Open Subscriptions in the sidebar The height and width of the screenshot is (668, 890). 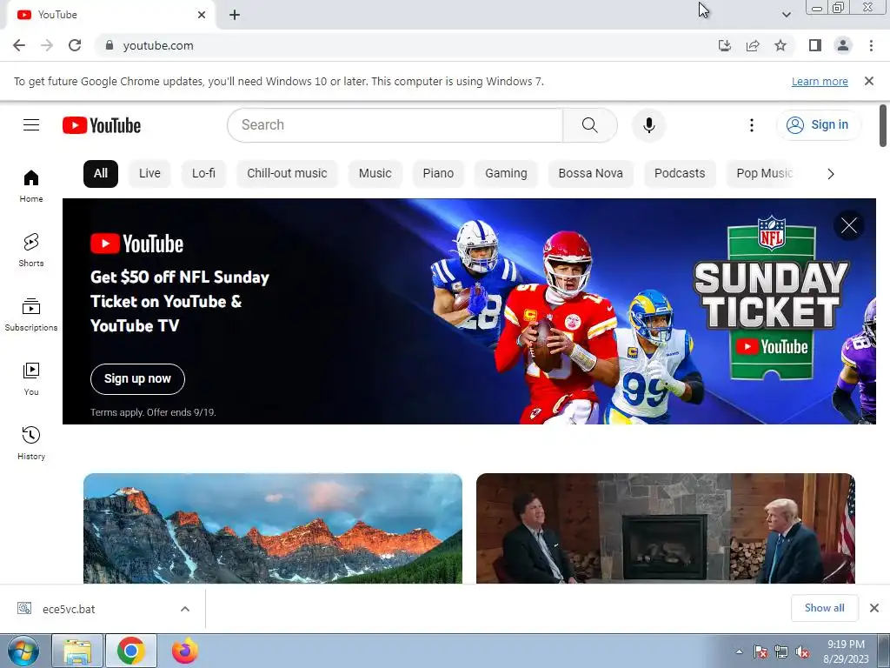click(x=31, y=314)
